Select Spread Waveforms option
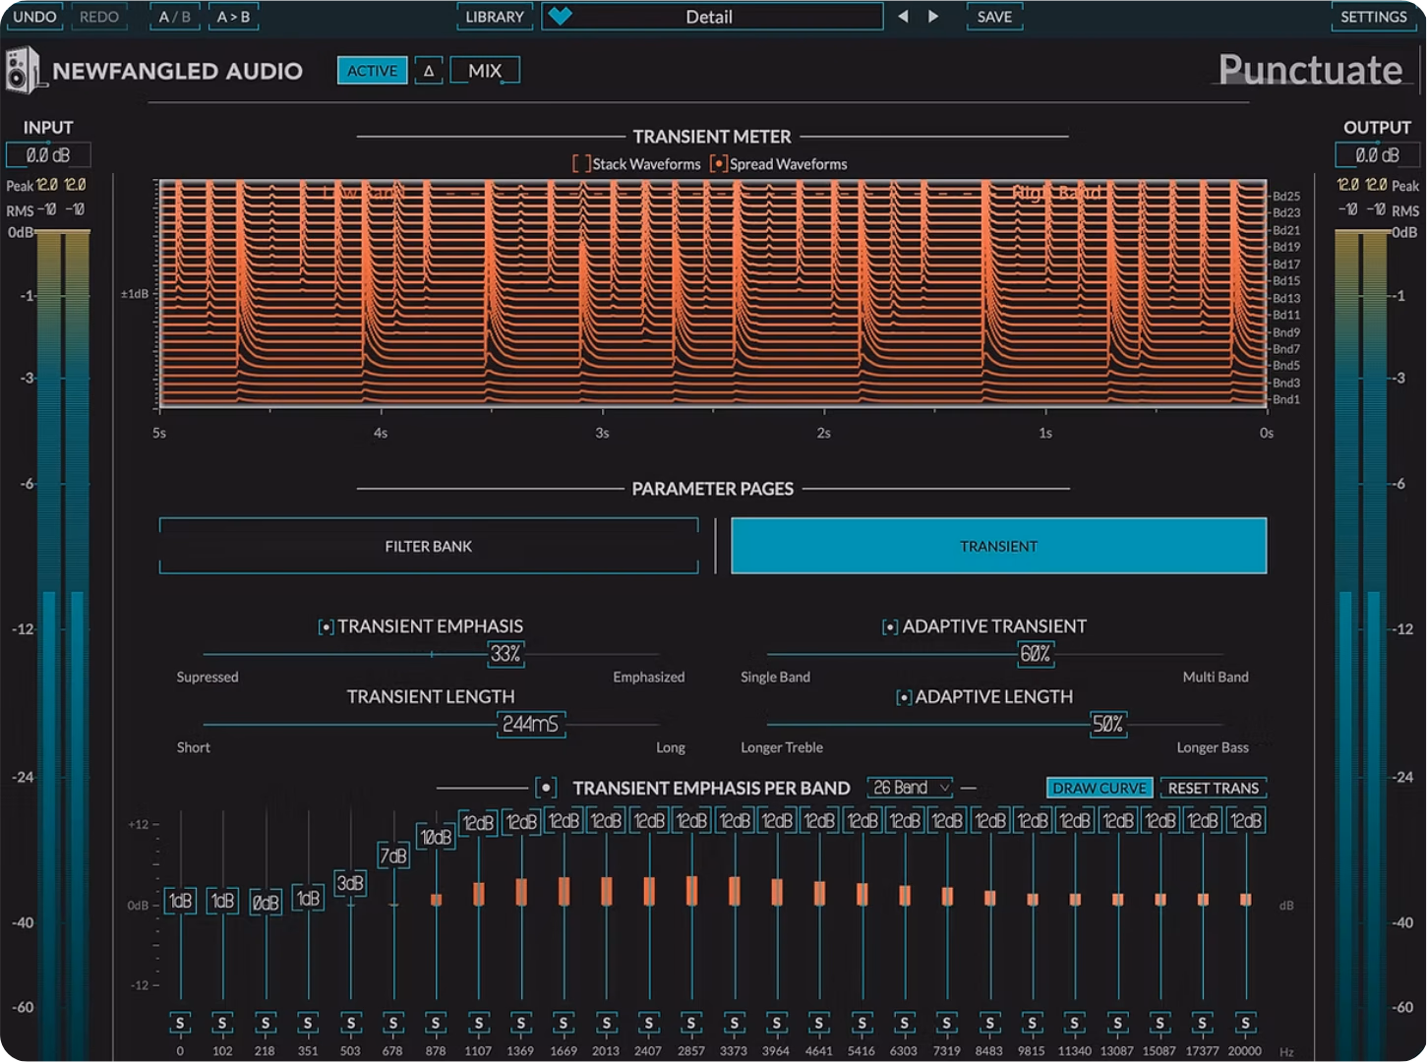1427x1062 pixels. pos(719,164)
